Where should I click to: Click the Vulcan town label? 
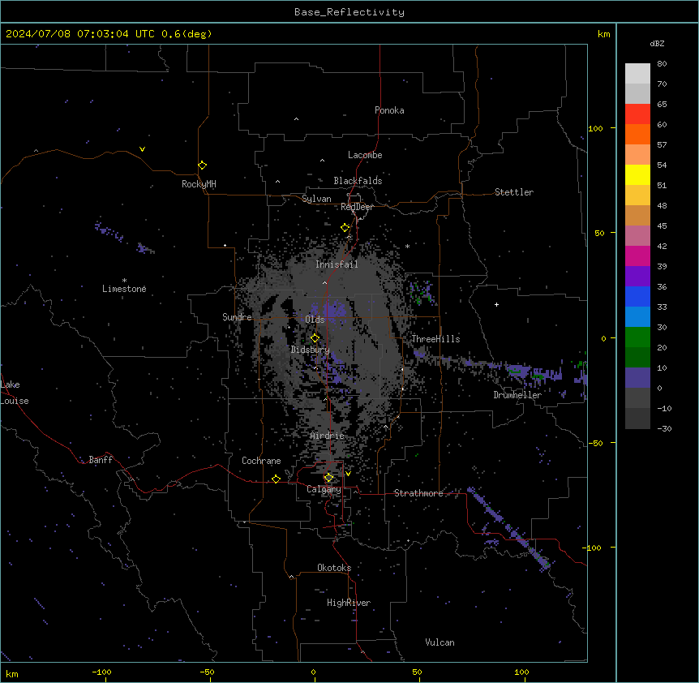tap(440, 642)
